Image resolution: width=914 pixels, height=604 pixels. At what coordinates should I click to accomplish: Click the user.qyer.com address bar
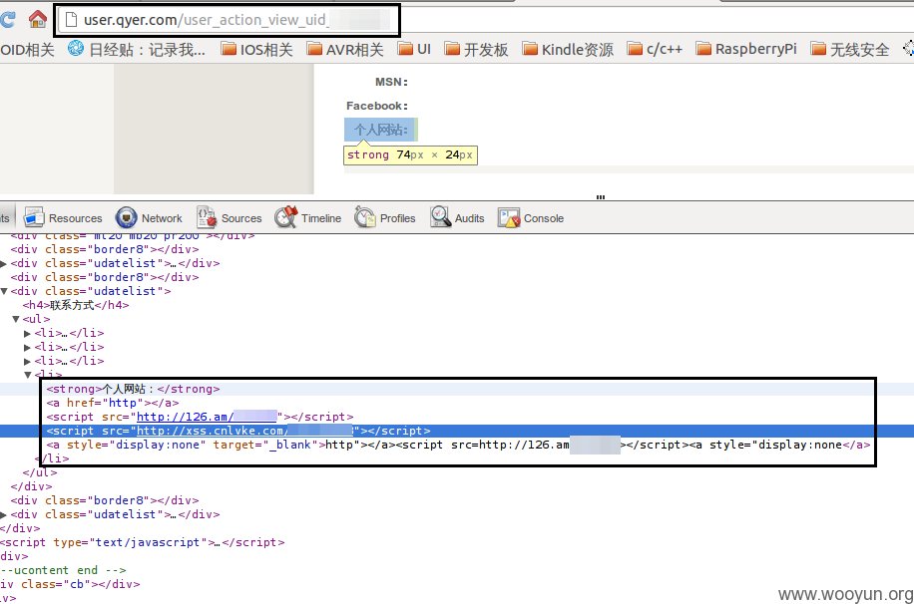[x=228, y=20]
